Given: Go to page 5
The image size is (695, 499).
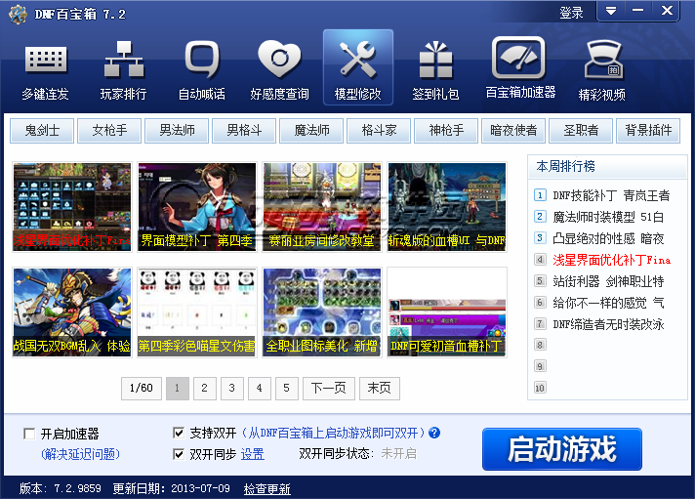Looking at the screenshot, I should click(x=286, y=388).
